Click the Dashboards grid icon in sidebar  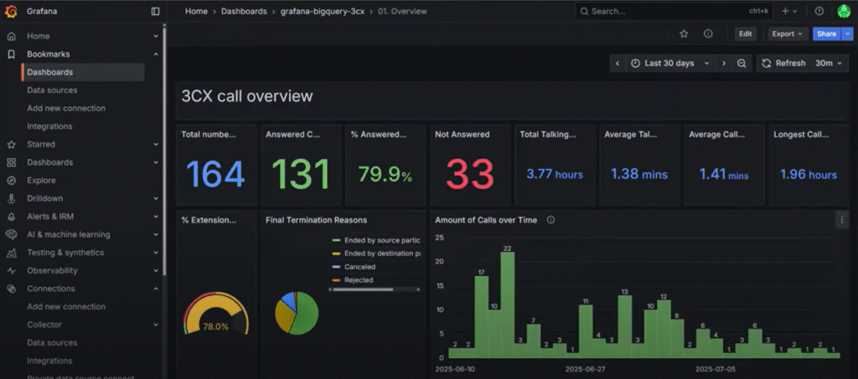(x=11, y=162)
